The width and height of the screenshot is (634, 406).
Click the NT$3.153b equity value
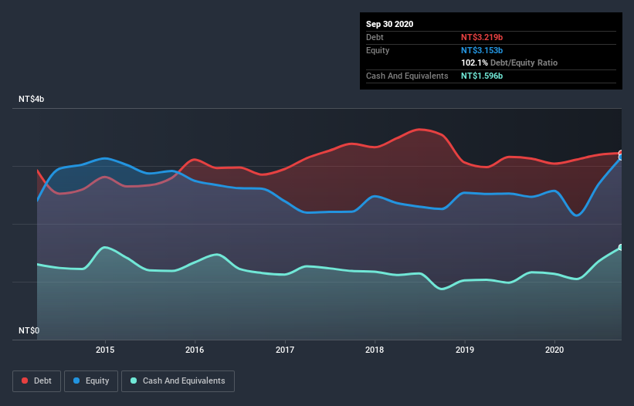(482, 50)
